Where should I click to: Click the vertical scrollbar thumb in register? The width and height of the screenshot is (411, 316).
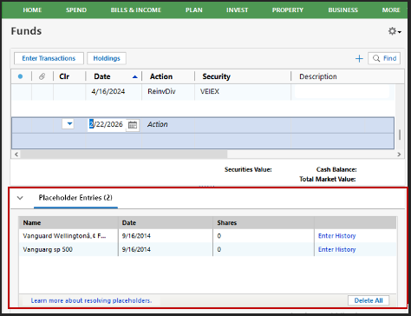[400, 135]
